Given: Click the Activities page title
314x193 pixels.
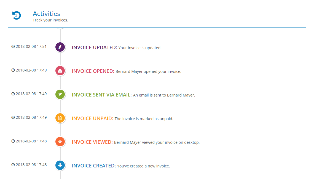Looking at the screenshot, I should pos(46,14).
